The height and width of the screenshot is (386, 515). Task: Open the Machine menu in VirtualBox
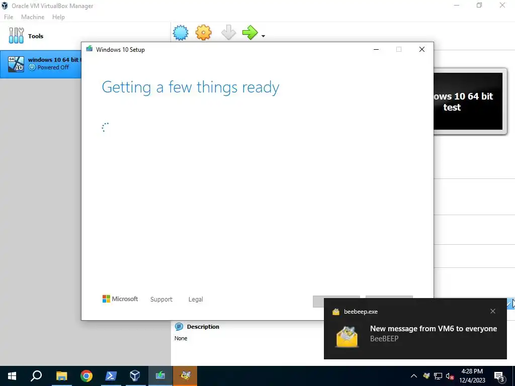[x=33, y=17]
